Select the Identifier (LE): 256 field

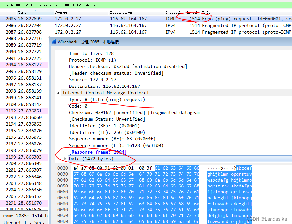click(x=107, y=133)
